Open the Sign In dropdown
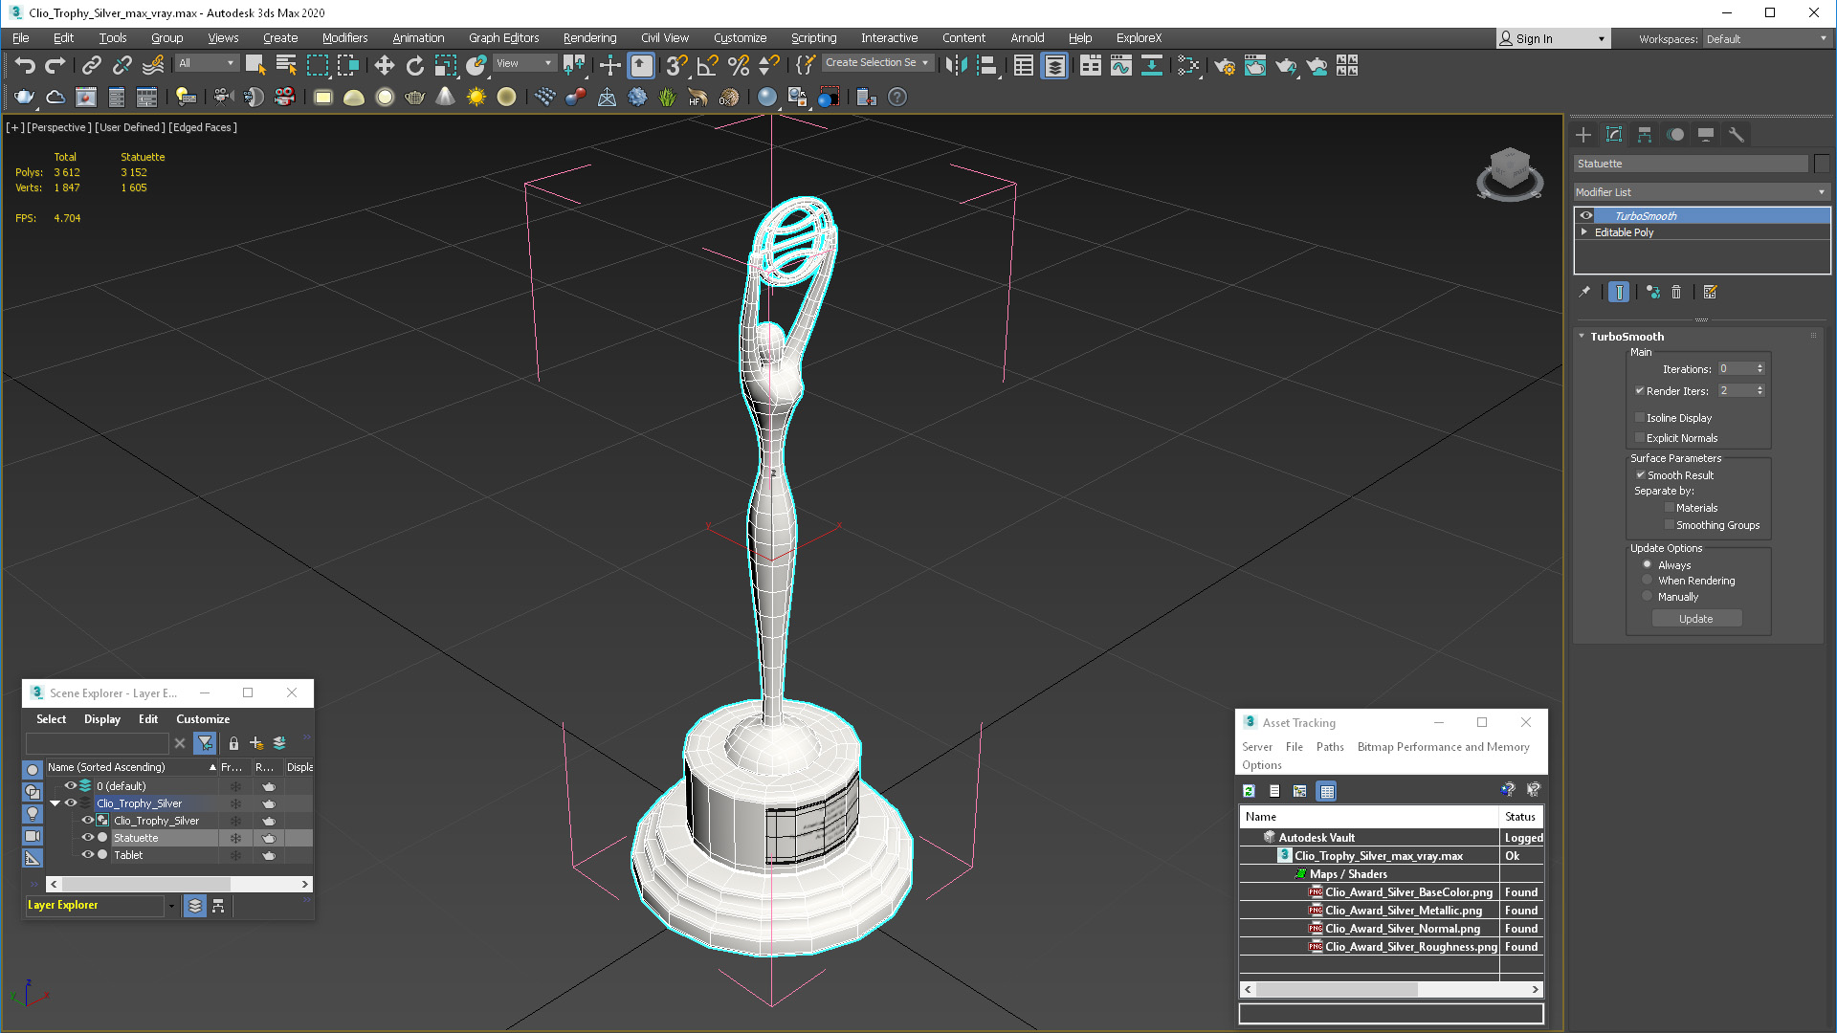Image resolution: width=1837 pixels, height=1033 pixels. pyautogui.click(x=1553, y=39)
